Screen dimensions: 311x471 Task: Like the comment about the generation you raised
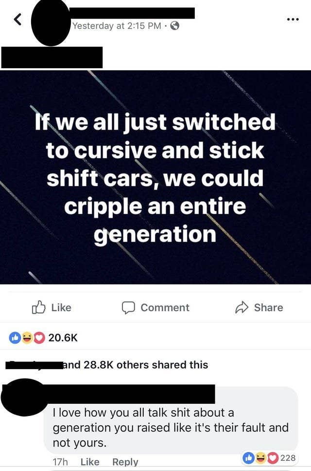tap(90, 462)
